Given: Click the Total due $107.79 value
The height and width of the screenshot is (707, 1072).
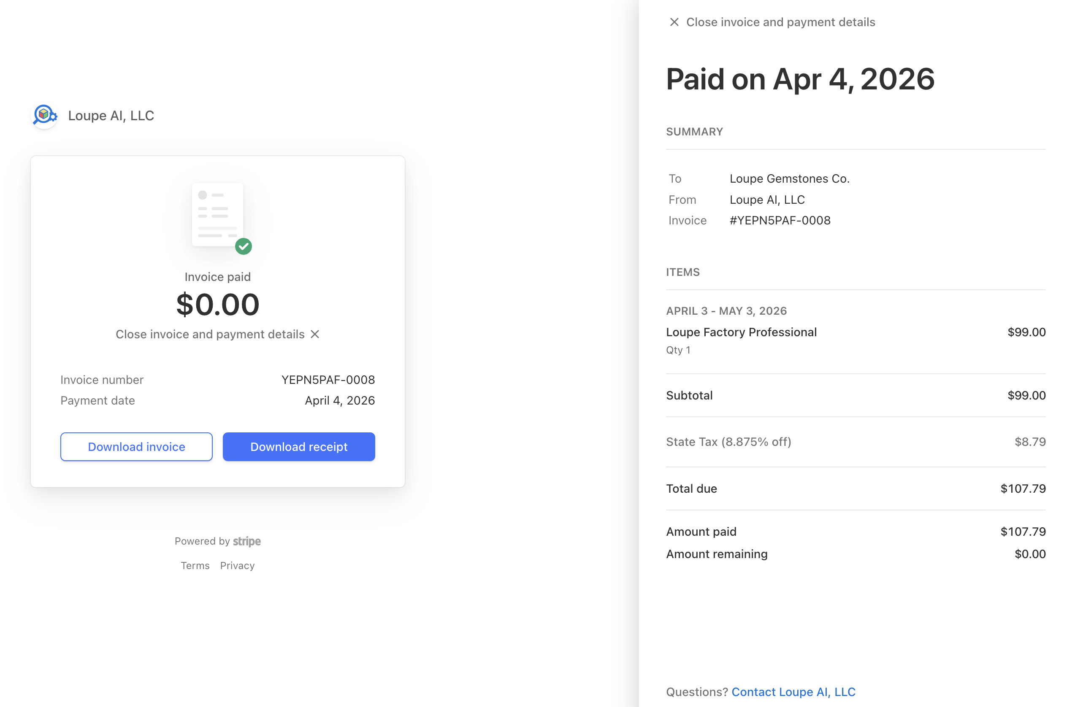Looking at the screenshot, I should [1023, 488].
